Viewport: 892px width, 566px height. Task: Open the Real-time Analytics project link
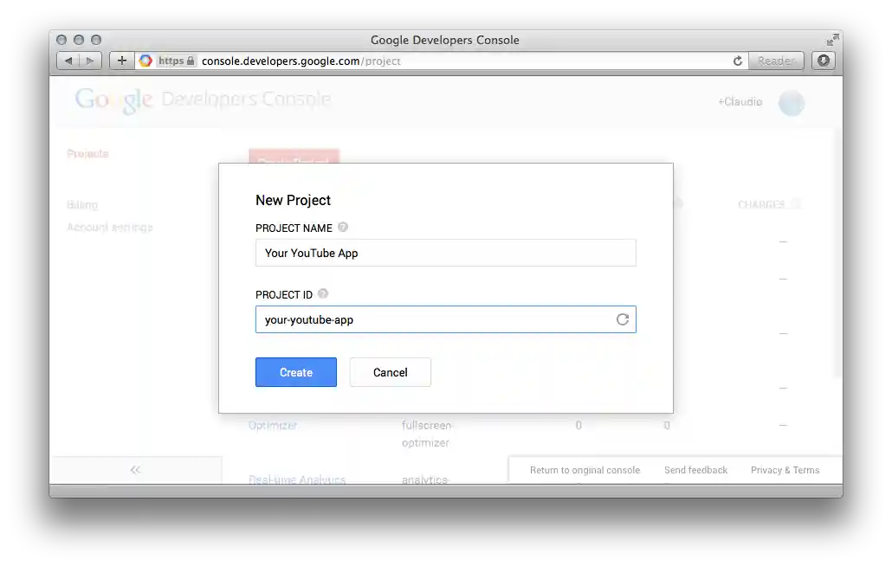297,479
